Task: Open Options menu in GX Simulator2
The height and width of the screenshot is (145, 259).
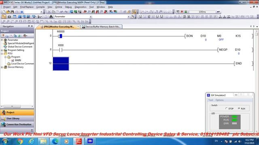Action: [x=219, y=100]
